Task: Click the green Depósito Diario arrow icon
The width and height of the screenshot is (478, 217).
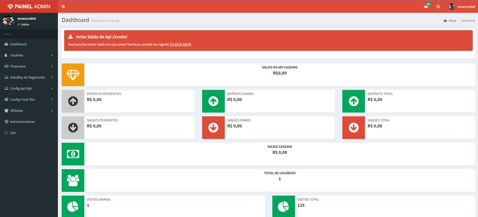Action: (x=213, y=101)
